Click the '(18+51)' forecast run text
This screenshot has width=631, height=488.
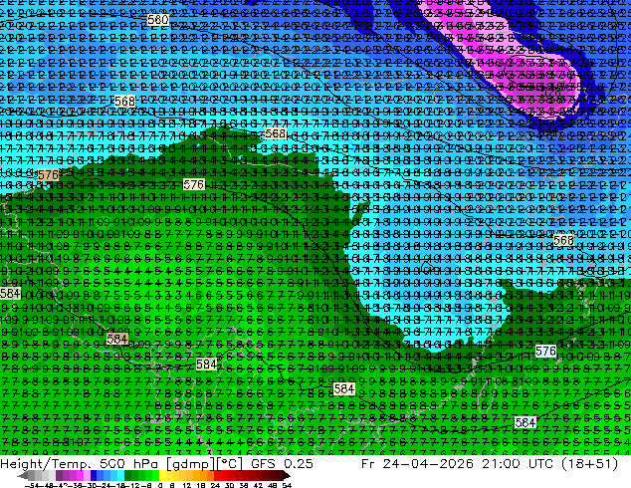pyautogui.click(x=590, y=464)
